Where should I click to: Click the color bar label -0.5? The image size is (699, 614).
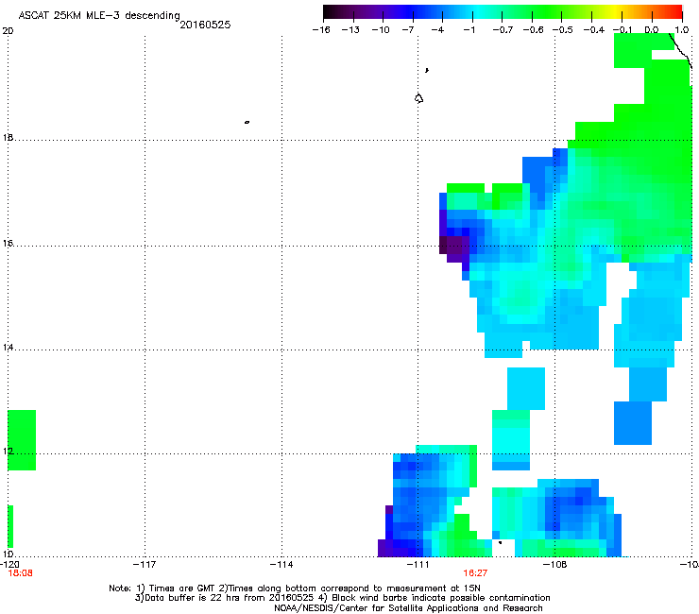pyautogui.click(x=563, y=30)
